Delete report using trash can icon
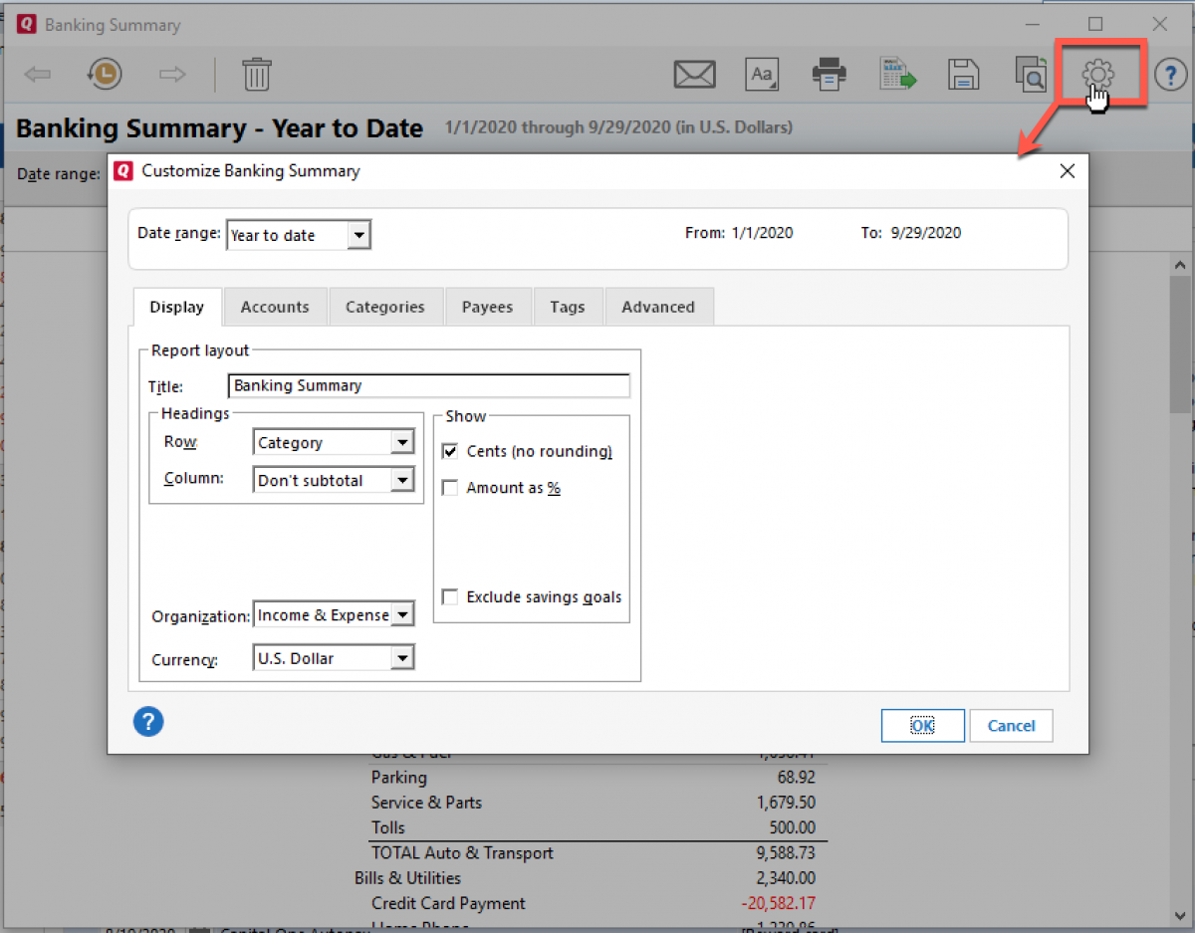1195x933 pixels. (257, 75)
